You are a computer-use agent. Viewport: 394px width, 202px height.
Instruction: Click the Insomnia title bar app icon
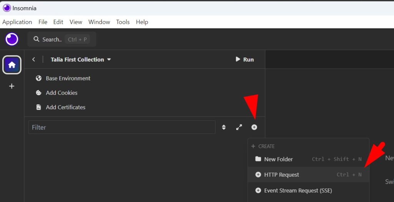[x=7, y=8]
